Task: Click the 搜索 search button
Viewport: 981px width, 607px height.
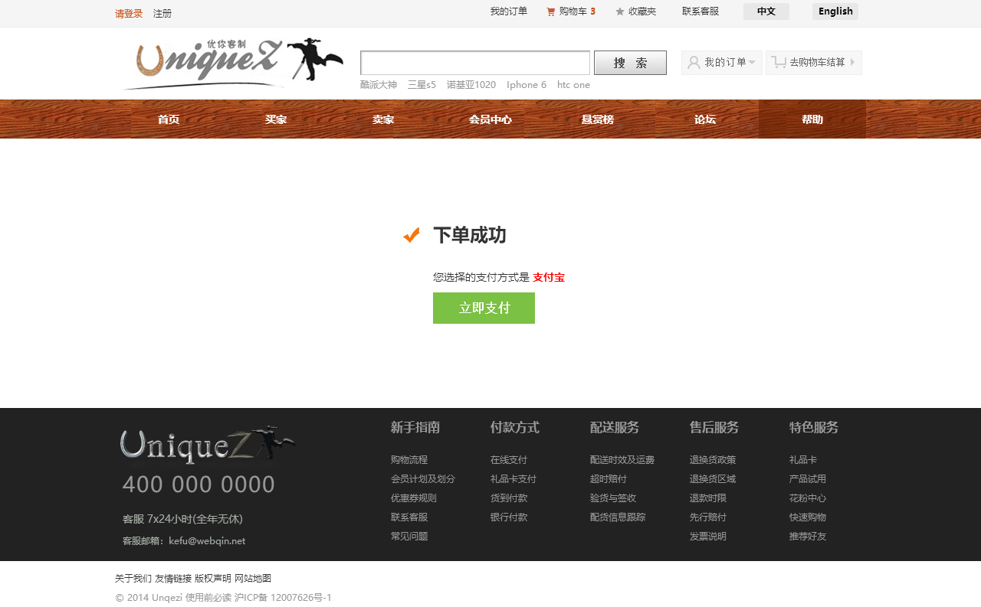Action: tap(630, 63)
